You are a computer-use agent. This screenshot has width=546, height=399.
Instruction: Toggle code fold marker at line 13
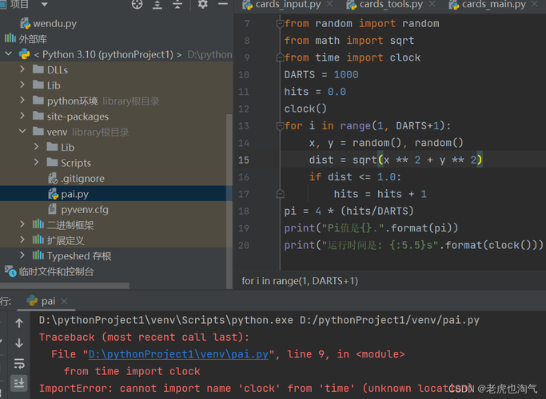[x=280, y=126]
